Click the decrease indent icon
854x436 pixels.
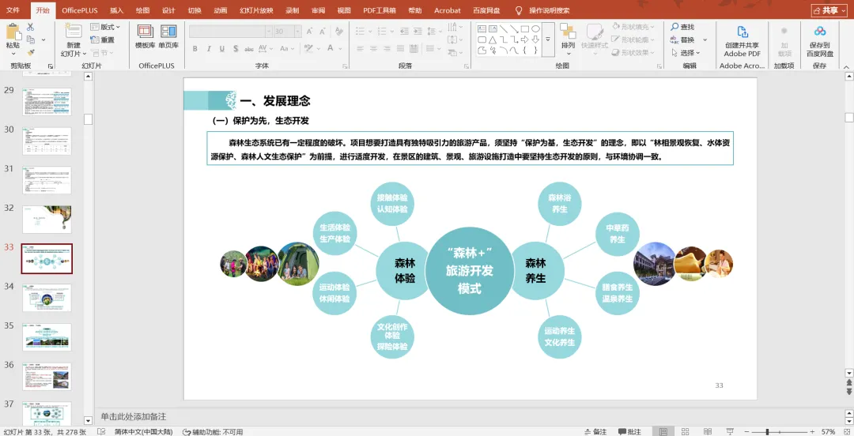[404, 32]
